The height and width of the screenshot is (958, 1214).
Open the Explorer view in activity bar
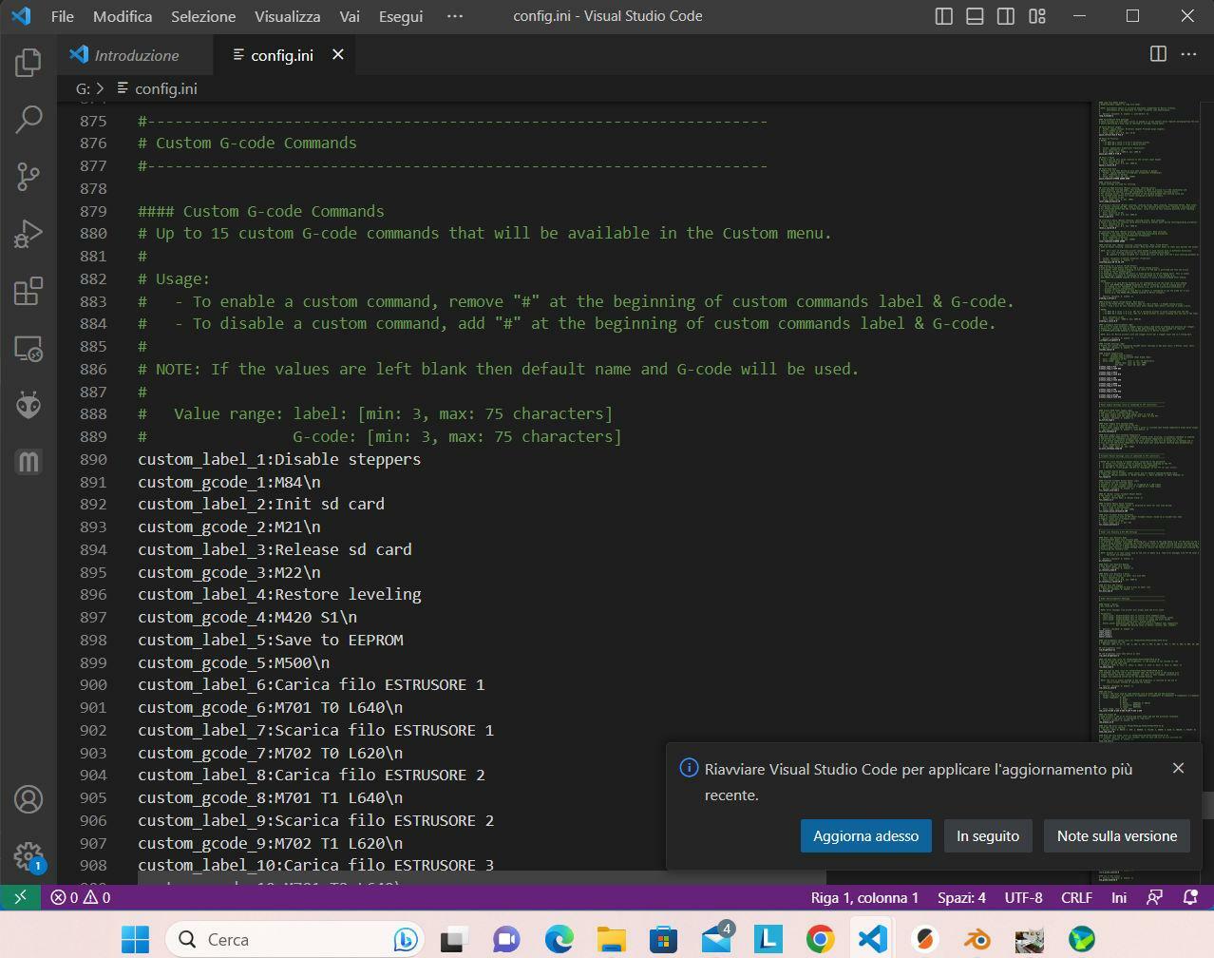(28, 64)
